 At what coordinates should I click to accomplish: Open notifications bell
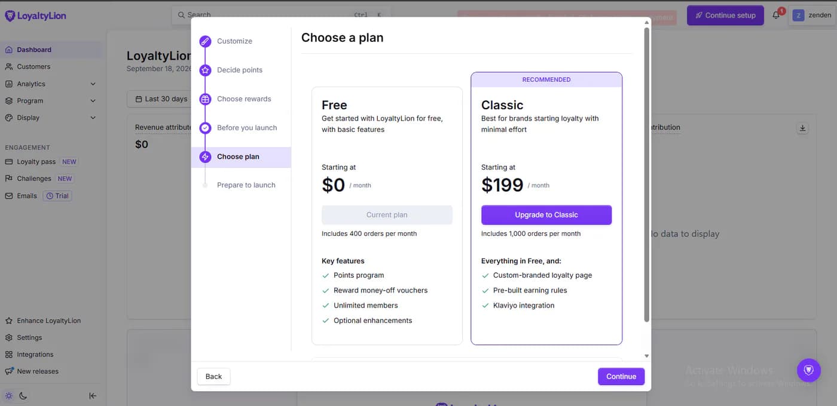(x=776, y=16)
